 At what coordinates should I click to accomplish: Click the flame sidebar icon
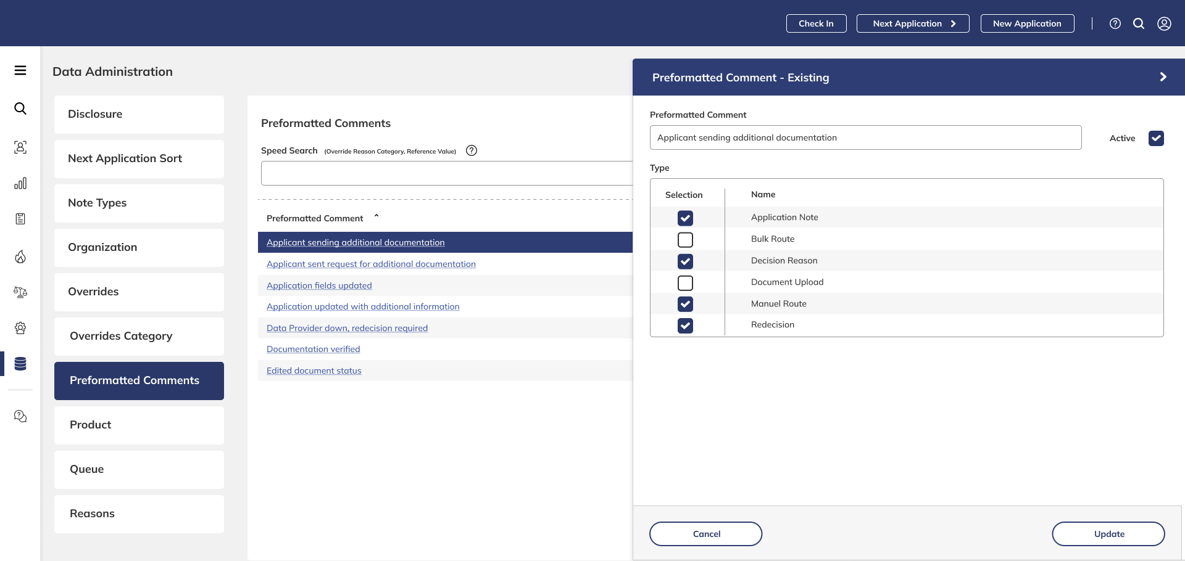pyautogui.click(x=20, y=256)
